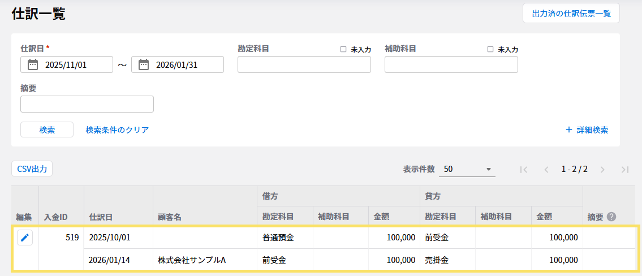
Task: Focus the 勘定科目 input field
Action: click(x=304, y=65)
